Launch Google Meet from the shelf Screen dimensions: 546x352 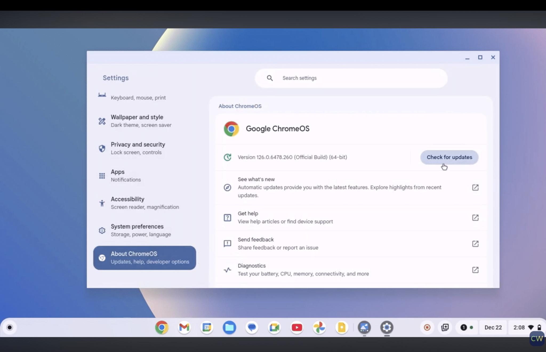point(274,327)
